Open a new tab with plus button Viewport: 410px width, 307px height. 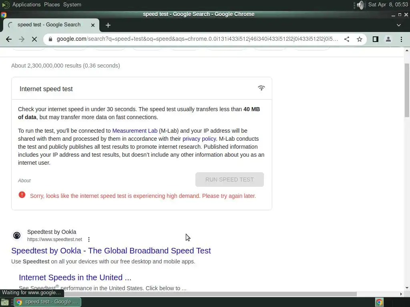(x=108, y=25)
